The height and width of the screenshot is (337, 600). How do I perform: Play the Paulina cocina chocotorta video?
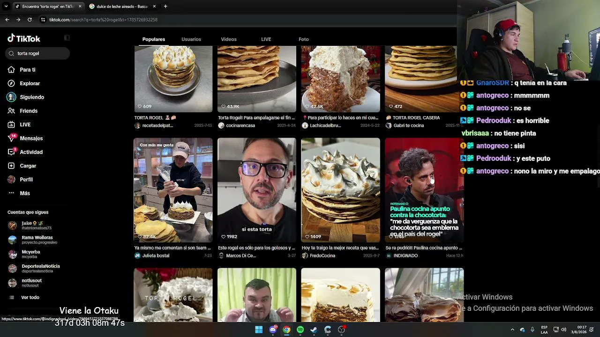(x=424, y=190)
